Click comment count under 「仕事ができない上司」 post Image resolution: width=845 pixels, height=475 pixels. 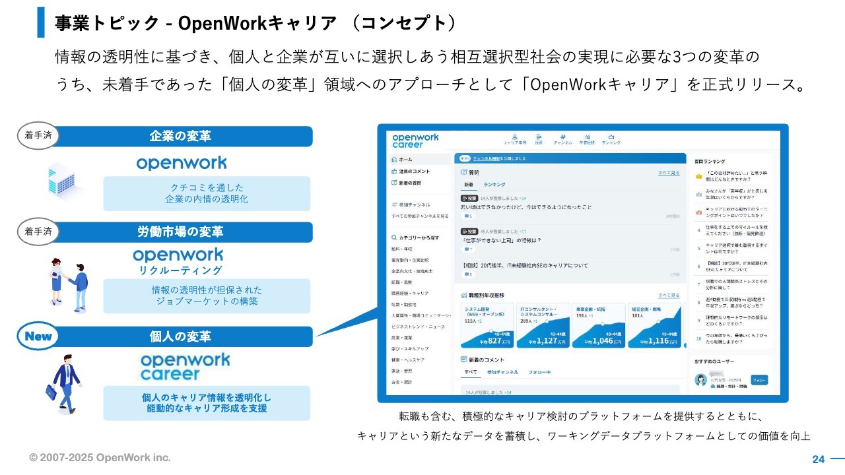[468, 249]
